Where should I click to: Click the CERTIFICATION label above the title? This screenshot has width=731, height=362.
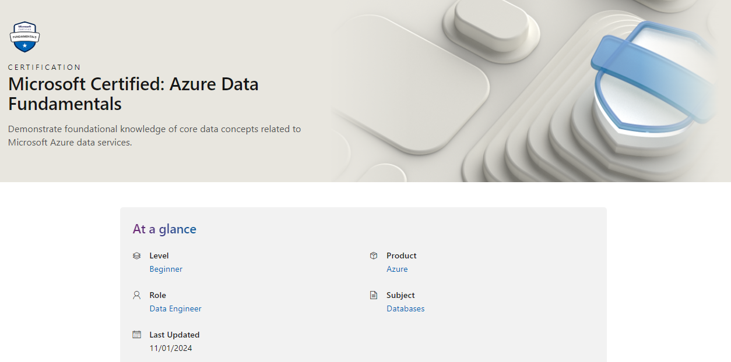tap(44, 68)
